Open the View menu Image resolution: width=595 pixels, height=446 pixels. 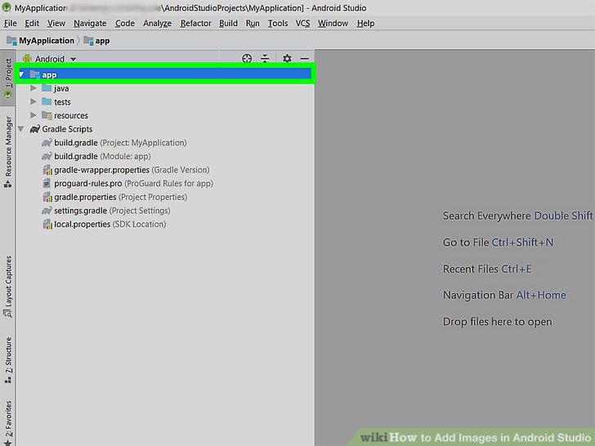56,24
